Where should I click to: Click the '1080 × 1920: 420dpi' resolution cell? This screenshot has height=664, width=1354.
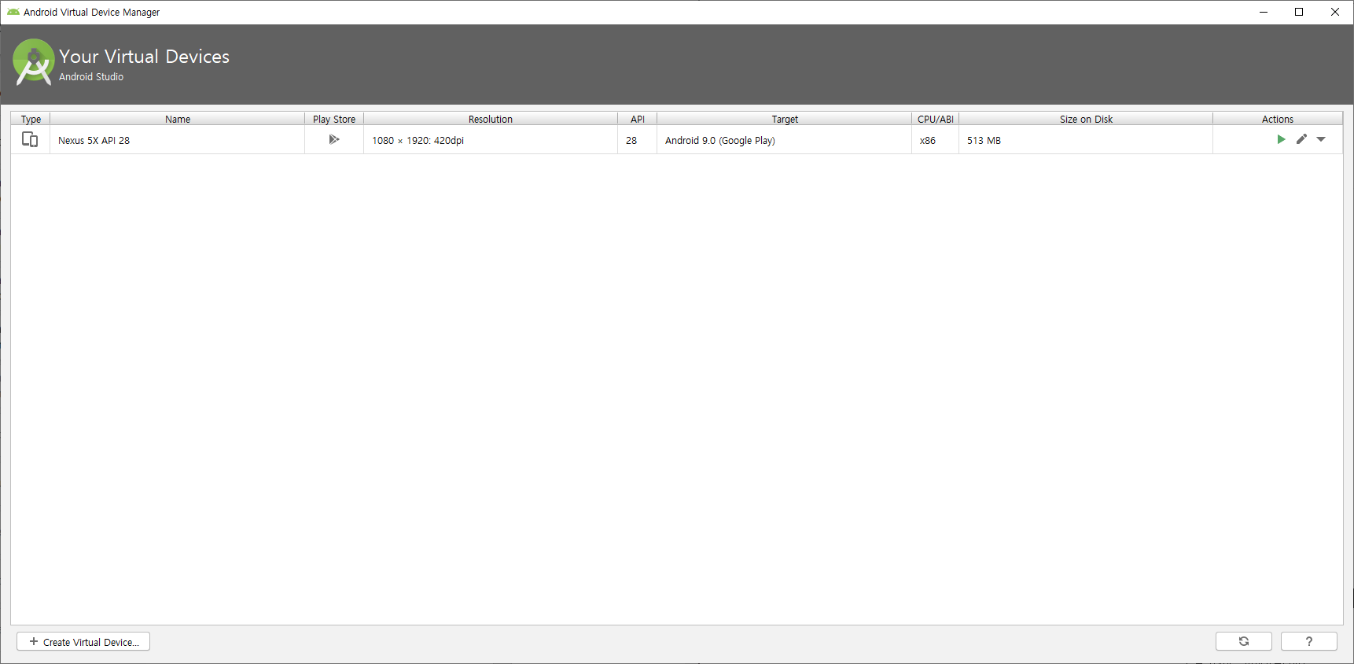click(491, 140)
